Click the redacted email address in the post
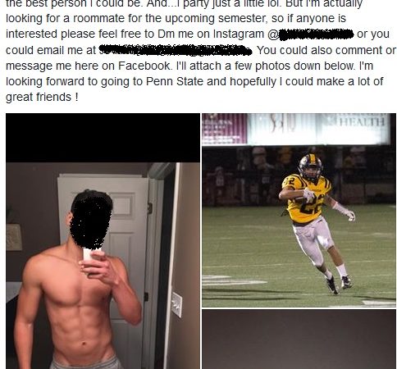This screenshot has height=369, width=397. 176,50
